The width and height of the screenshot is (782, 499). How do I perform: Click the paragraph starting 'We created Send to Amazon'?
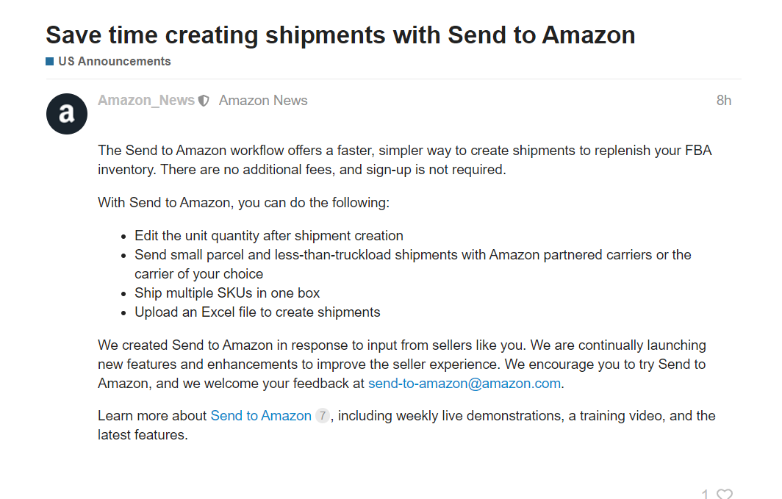(401, 364)
